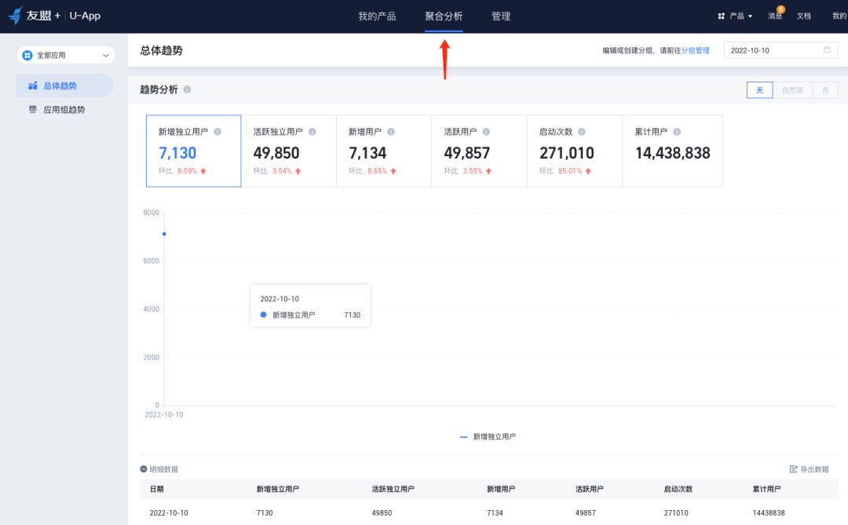Expand the 全部应用 selector
The width and height of the screenshot is (848, 525).
click(66, 55)
